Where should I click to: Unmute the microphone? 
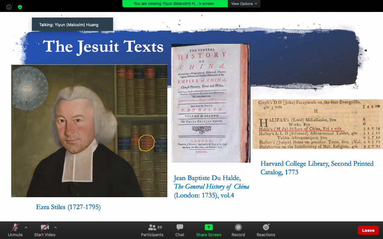pos(15,230)
